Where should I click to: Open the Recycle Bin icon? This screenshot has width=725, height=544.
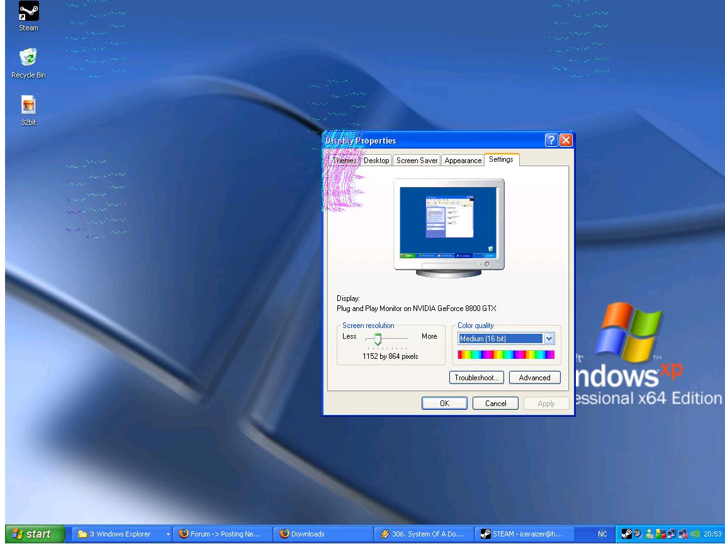[x=29, y=63]
